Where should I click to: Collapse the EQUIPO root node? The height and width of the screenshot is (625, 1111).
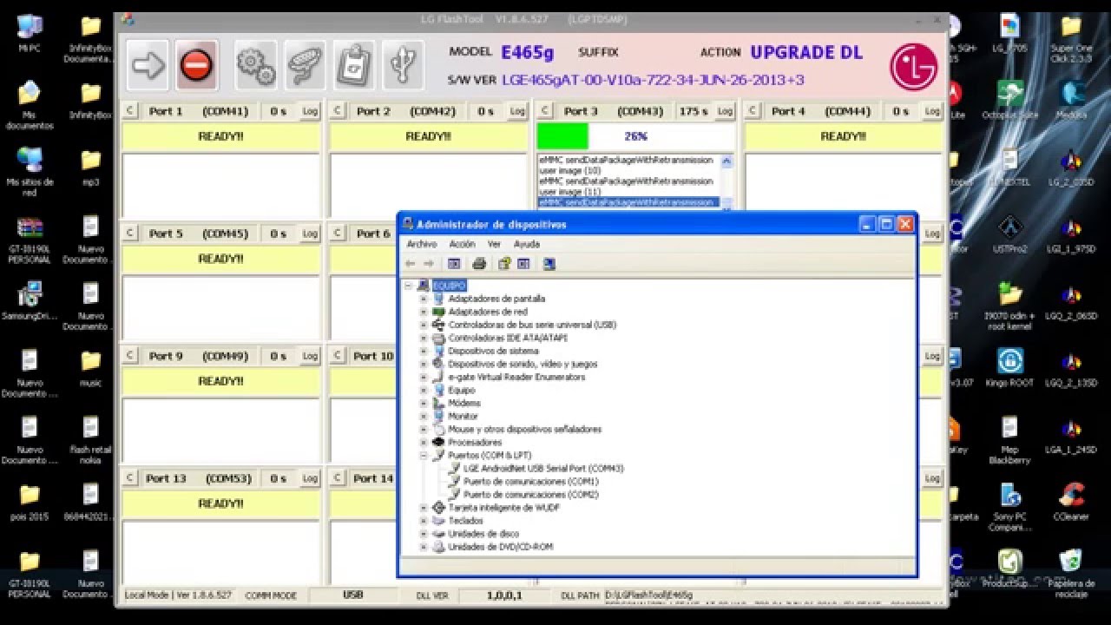(409, 286)
